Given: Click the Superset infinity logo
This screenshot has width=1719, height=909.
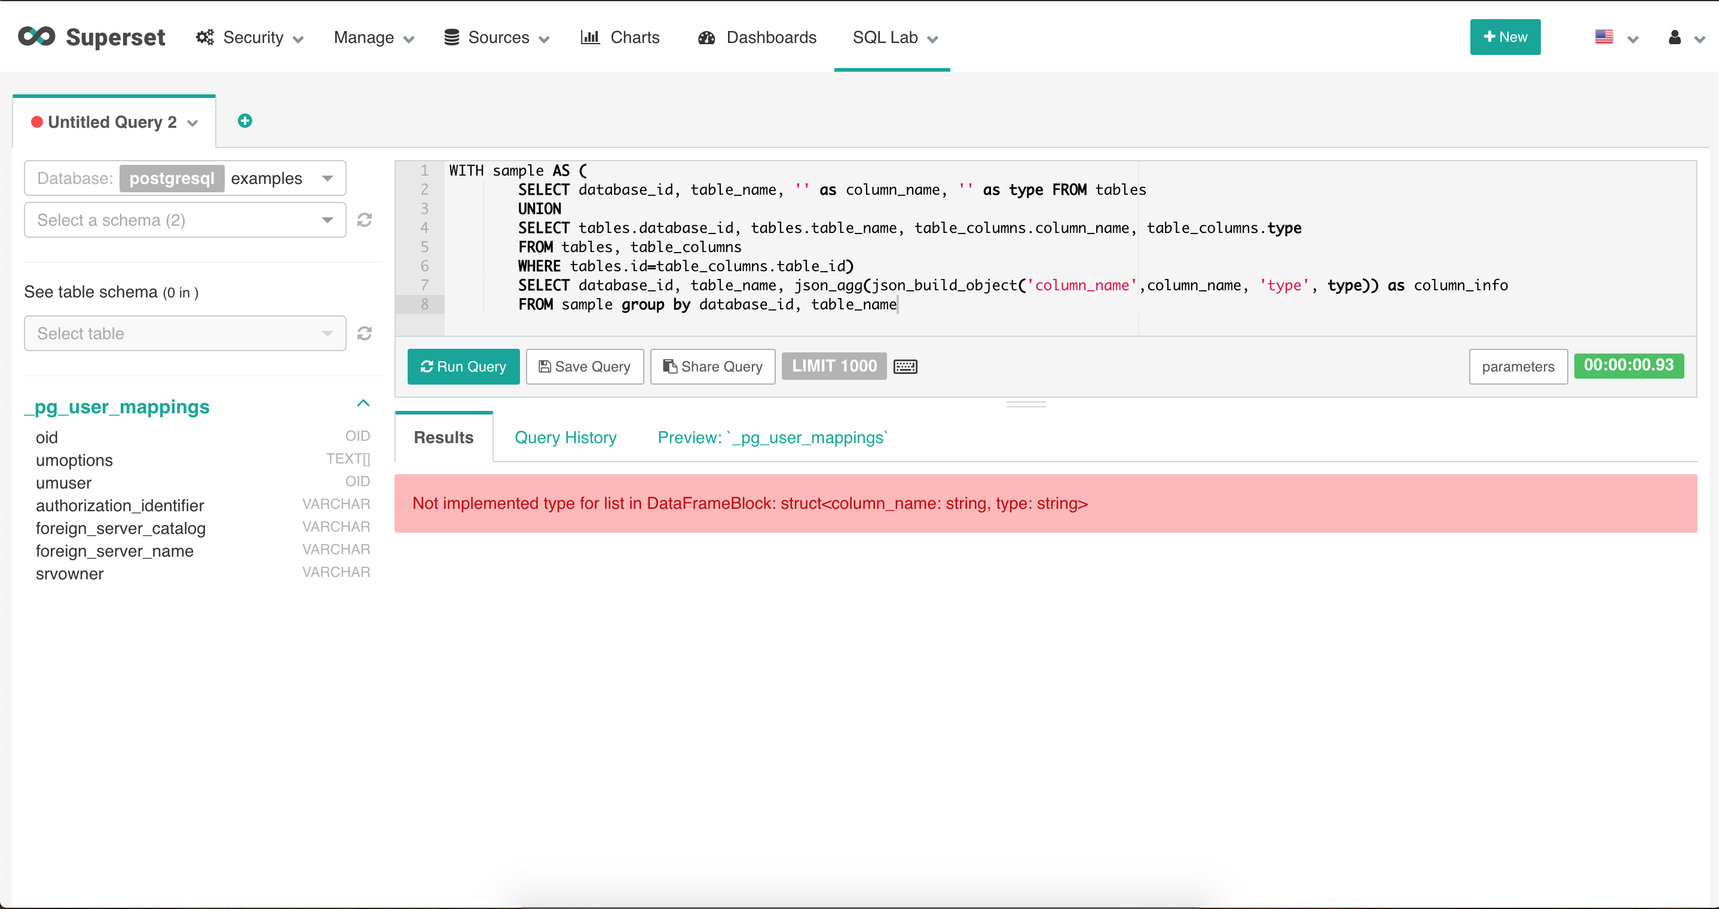Looking at the screenshot, I should tap(36, 36).
